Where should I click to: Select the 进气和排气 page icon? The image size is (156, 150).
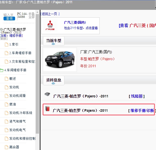[x=7, y=121]
